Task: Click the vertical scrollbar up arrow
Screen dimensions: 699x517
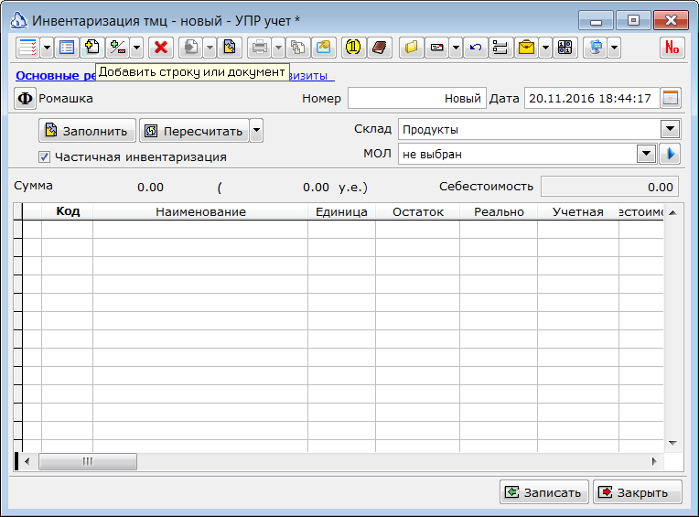Action: (x=673, y=212)
